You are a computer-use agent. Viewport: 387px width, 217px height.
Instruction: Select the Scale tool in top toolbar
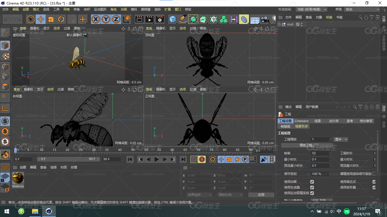(x=51, y=19)
